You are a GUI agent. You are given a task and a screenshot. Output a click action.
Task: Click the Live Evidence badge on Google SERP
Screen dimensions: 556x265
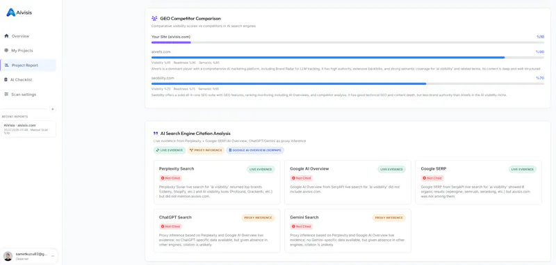523,169
